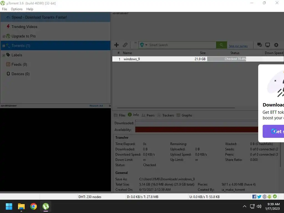Click the green search magnifier button
This screenshot has height=213, width=284.
[221, 45]
